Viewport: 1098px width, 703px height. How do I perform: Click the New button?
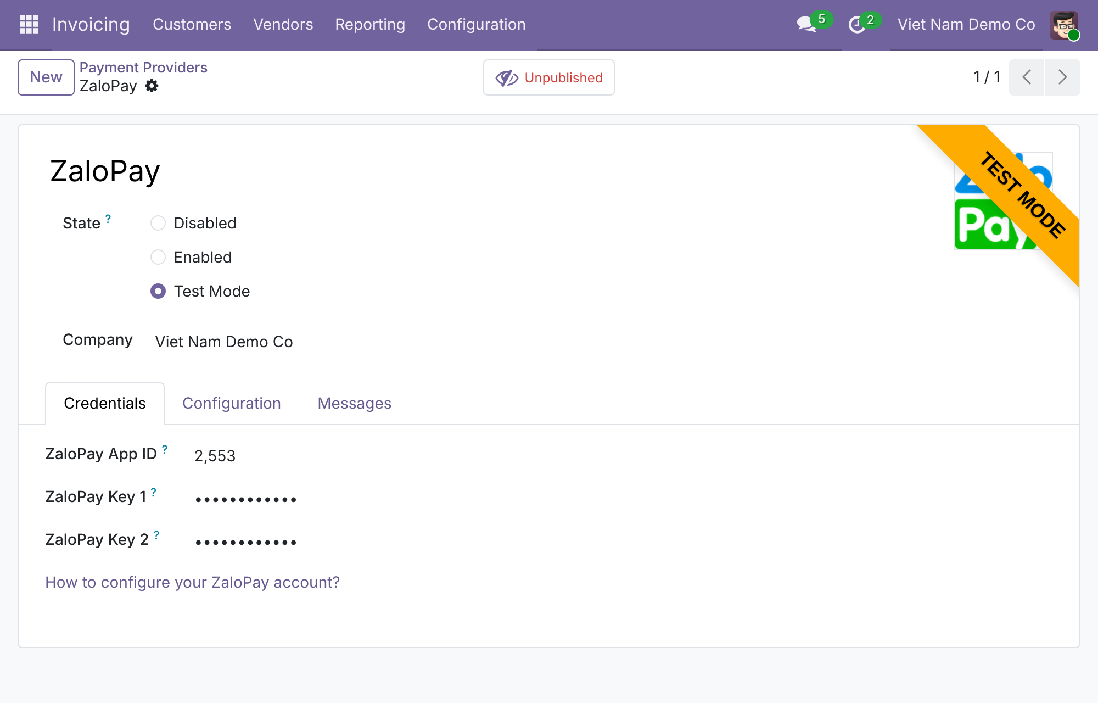(46, 77)
